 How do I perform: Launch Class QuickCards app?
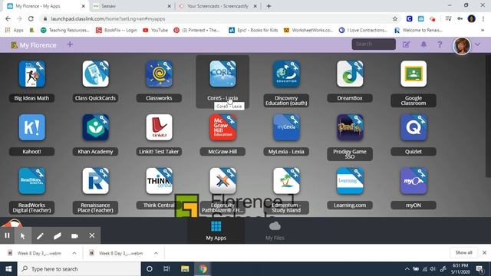(x=95, y=74)
